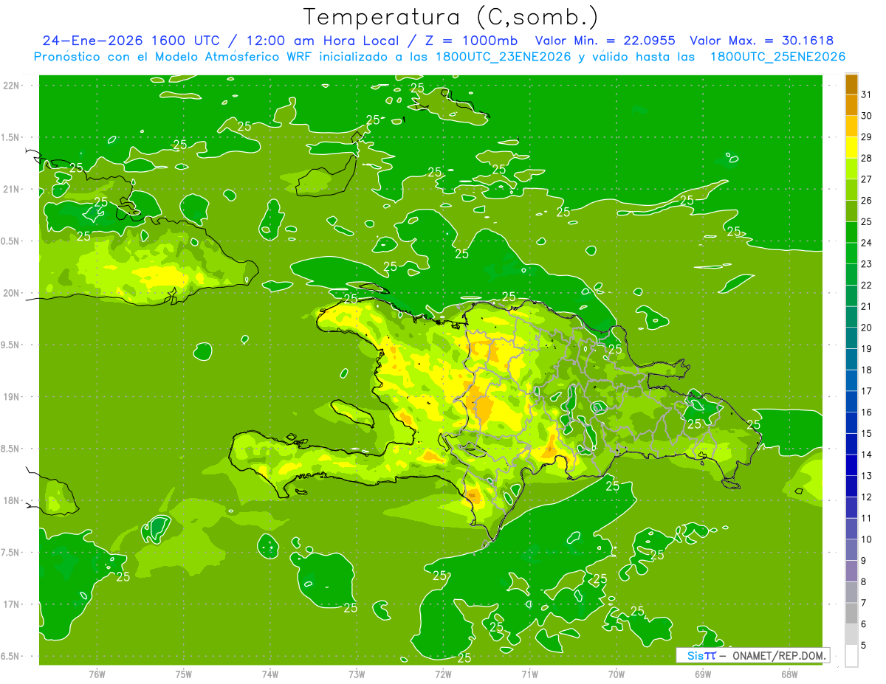The image size is (886, 684).
Task: Click the number 5 on the color scale
Action: pos(865,646)
